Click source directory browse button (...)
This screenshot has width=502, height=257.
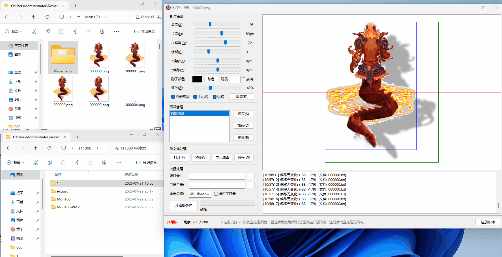[x=250, y=176]
